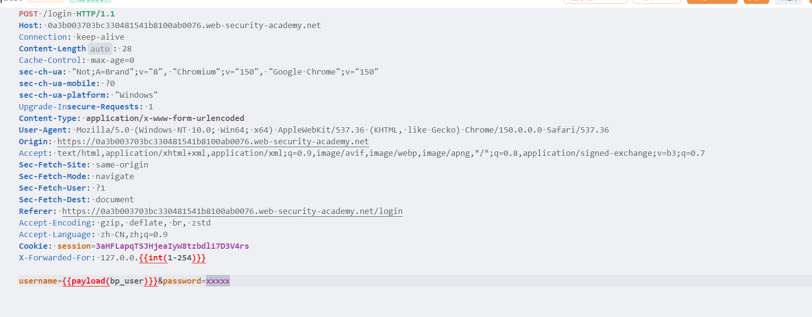Image resolution: width=812 pixels, height=317 pixels.
Task: Click the Sec-Fetch-Mode navigate value
Action: click(115, 177)
